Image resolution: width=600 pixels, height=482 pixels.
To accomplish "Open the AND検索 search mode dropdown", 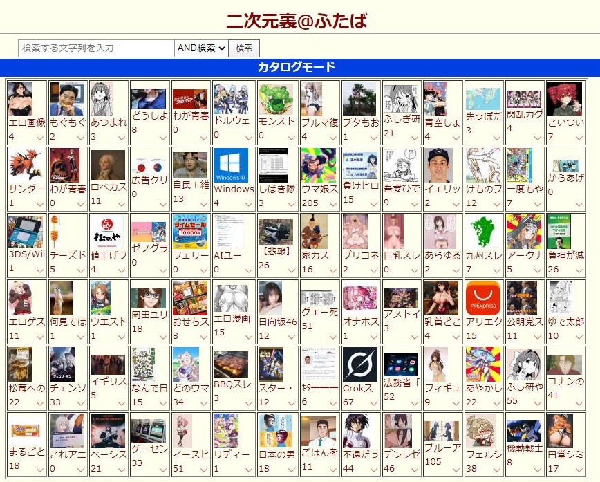I will pos(201,48).
